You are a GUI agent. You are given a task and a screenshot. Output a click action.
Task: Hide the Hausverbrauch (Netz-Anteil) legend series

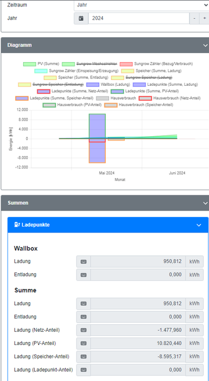(170, 98)
